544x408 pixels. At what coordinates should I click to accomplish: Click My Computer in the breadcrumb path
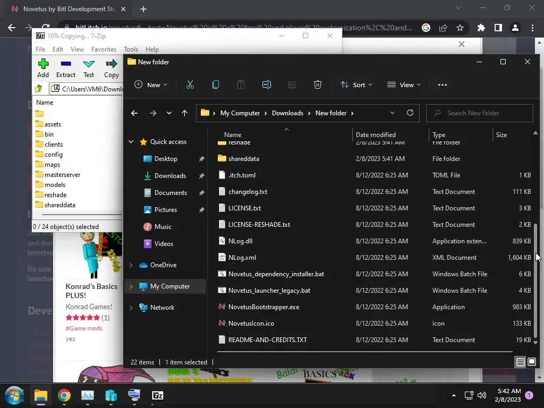pyautogui.click(x=240, y=113)
